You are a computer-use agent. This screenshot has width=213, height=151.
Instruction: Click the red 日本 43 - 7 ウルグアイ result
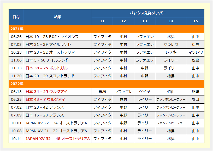(45, 99)
